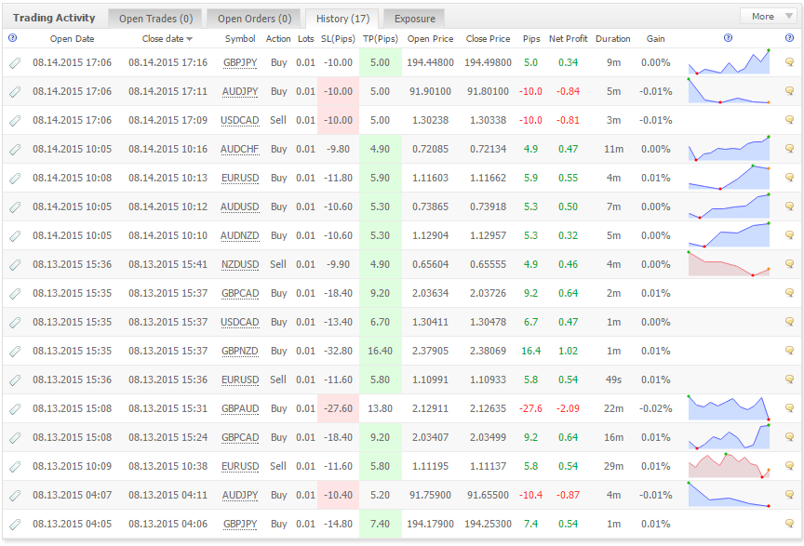Open the Open Orders (0) tab
Screen dimensions: 804x546
click(x=254, y=19)
